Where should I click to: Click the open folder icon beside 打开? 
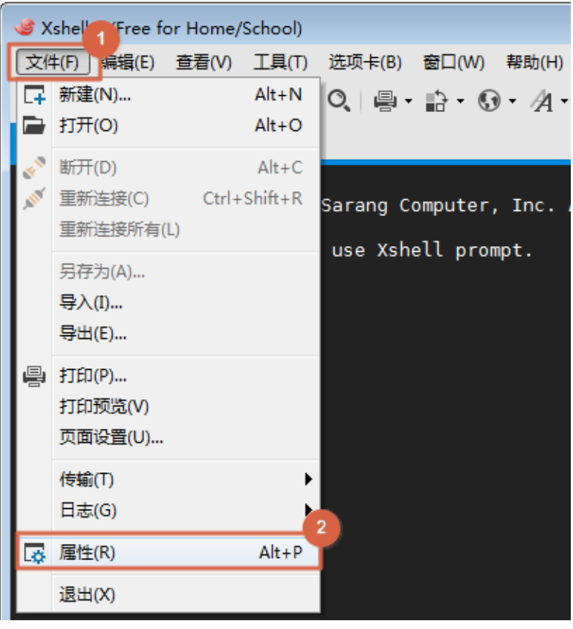(34, 125)
